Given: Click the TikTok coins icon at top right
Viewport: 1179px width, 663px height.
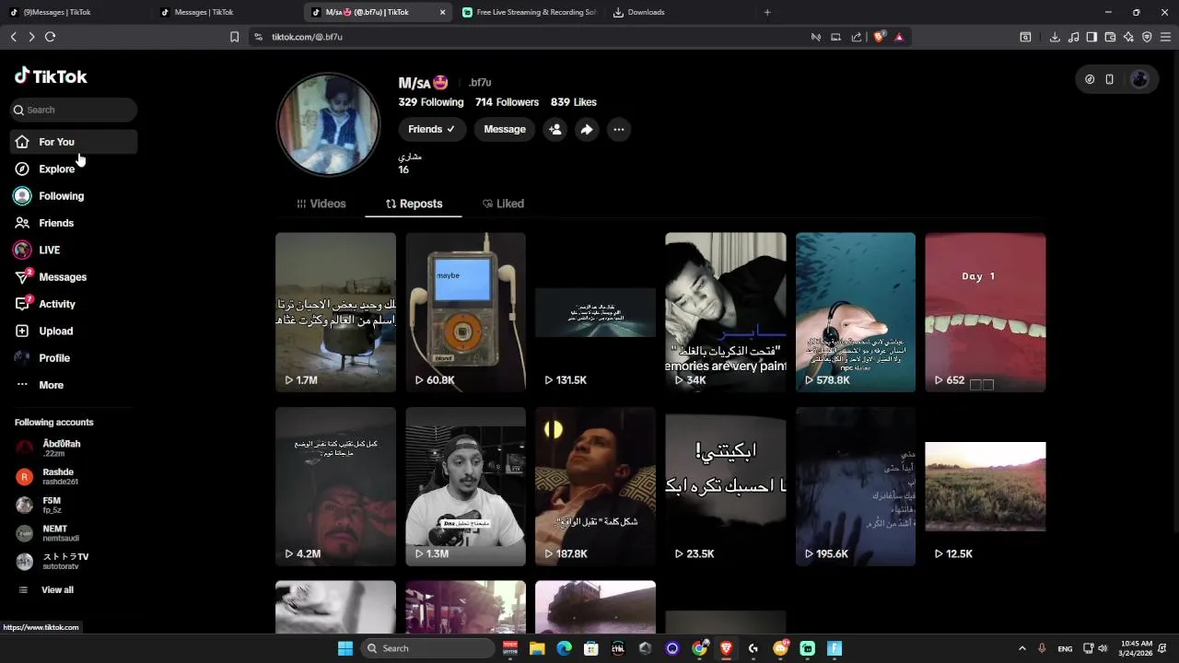Looking at the screenshot, I should coord(1090,79).
